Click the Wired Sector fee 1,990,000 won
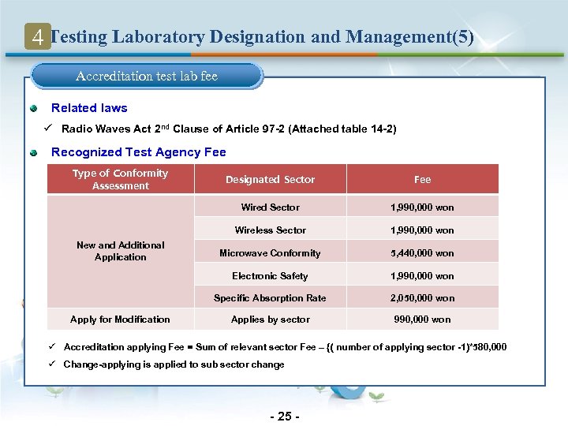Screen dimensions: 568x426 [x=422, y=207]
